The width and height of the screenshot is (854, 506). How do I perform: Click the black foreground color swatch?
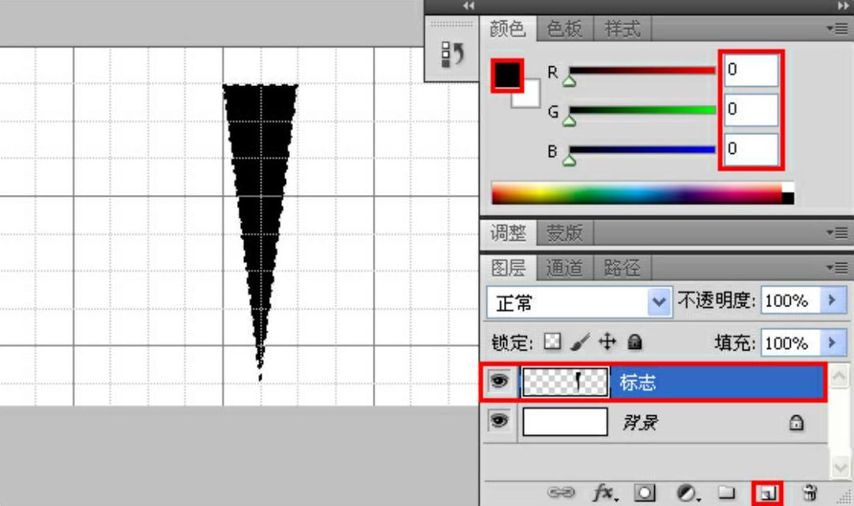click(506, 75)
